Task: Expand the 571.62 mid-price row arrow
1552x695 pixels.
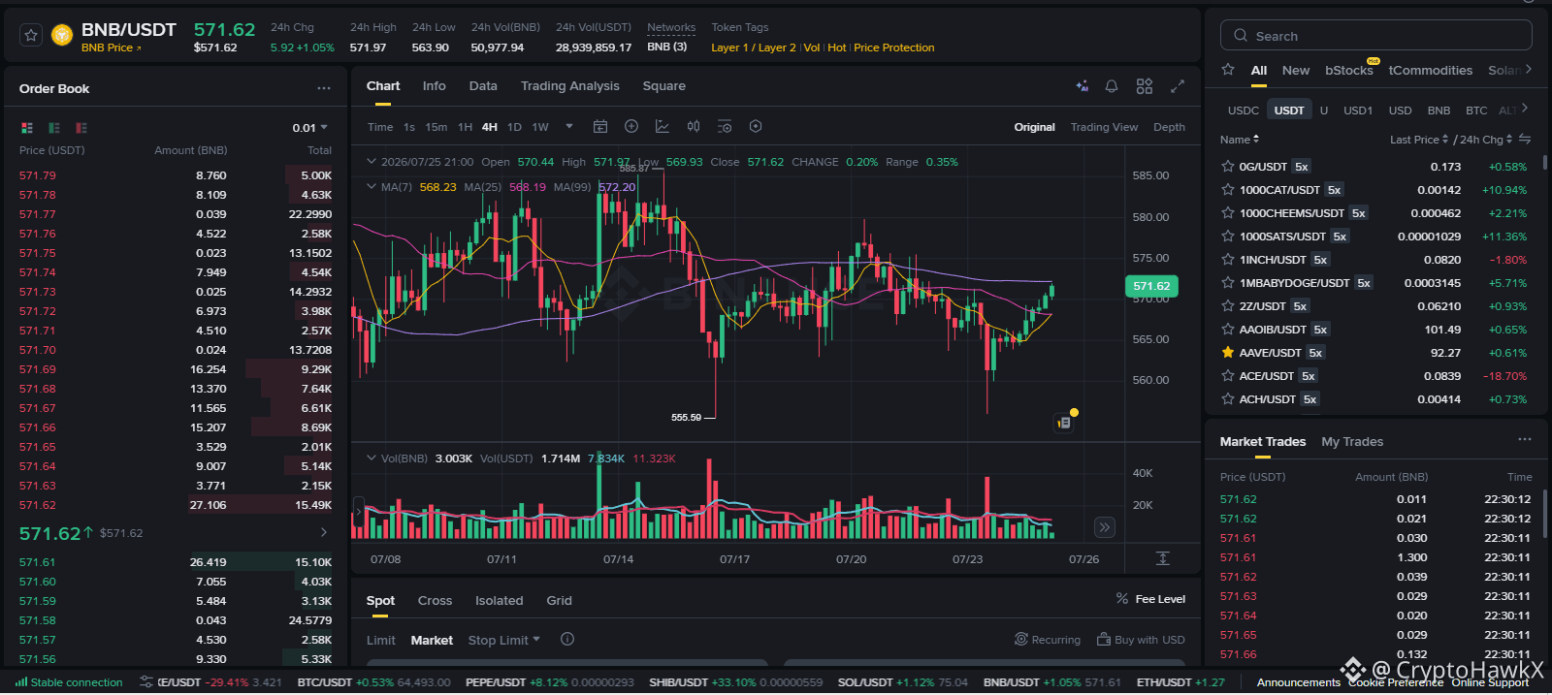Action: 324,533
